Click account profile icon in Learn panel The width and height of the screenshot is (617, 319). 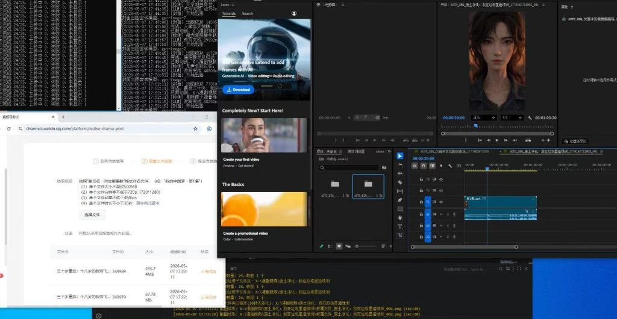[x=294, y=13]
